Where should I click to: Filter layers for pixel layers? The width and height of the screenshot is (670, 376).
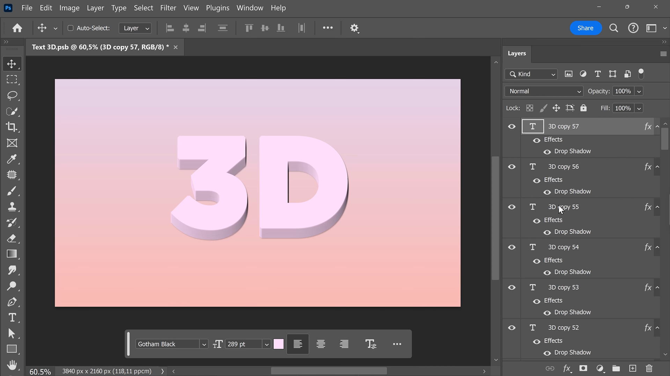coord(568,74)
